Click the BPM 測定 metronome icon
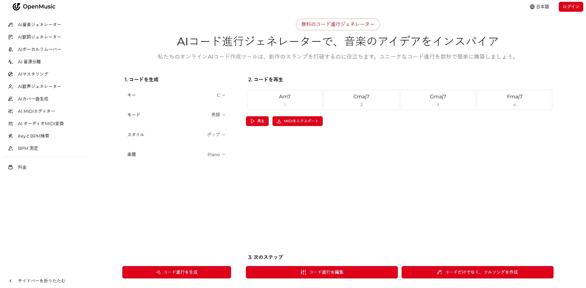The height and width of the screenshot is (288, 586). click(x=11, y=148)
